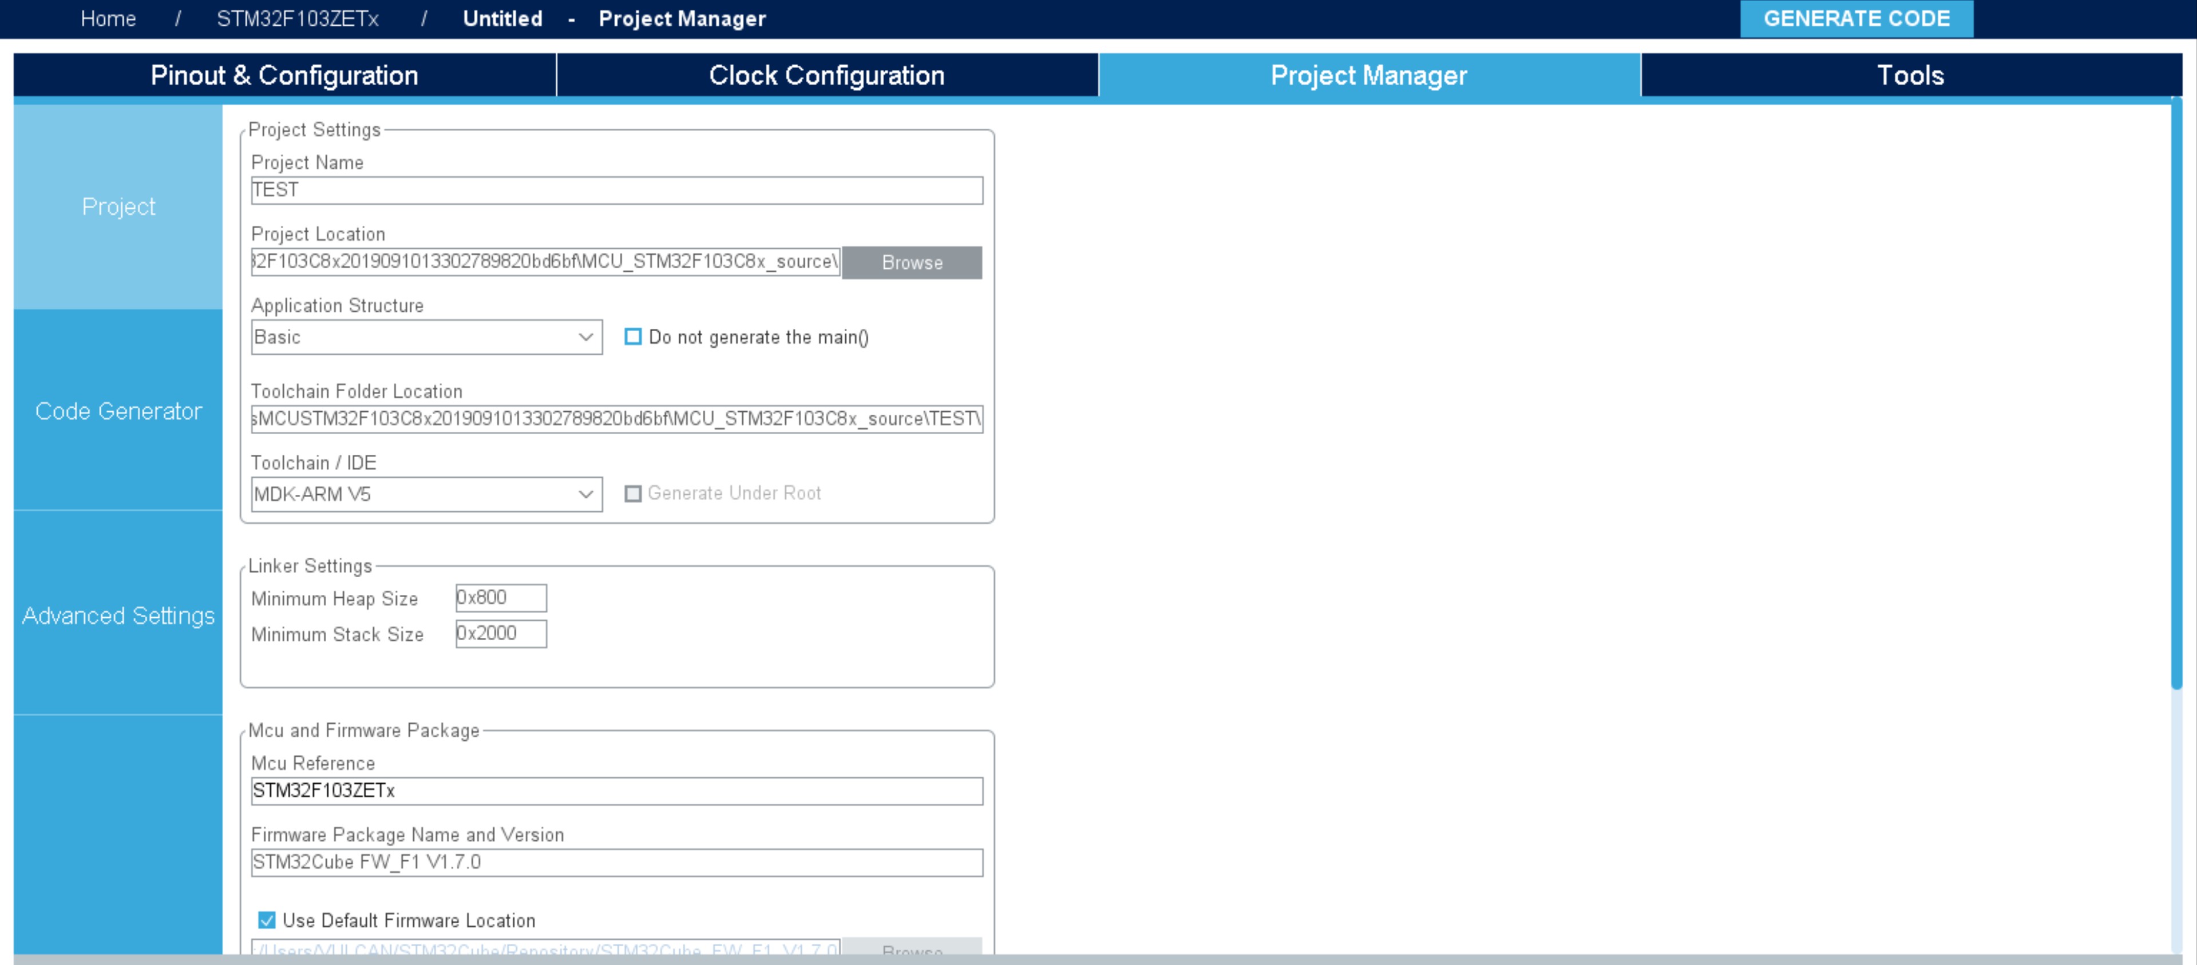Open Code Generator side section
The height and width of the screenshot is (965, 2197).
point(118,411)
